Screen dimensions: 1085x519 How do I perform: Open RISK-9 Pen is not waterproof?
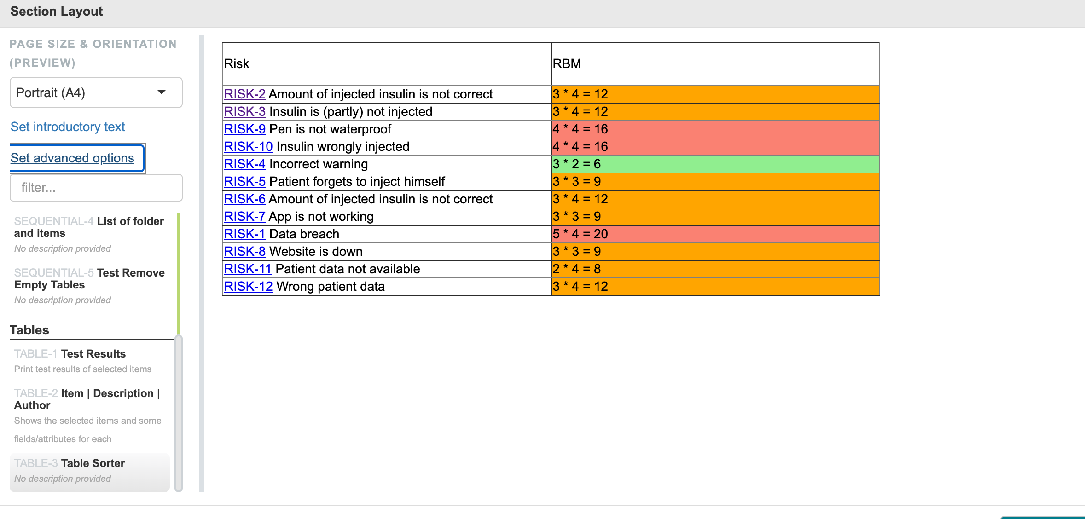coord(244,129)
